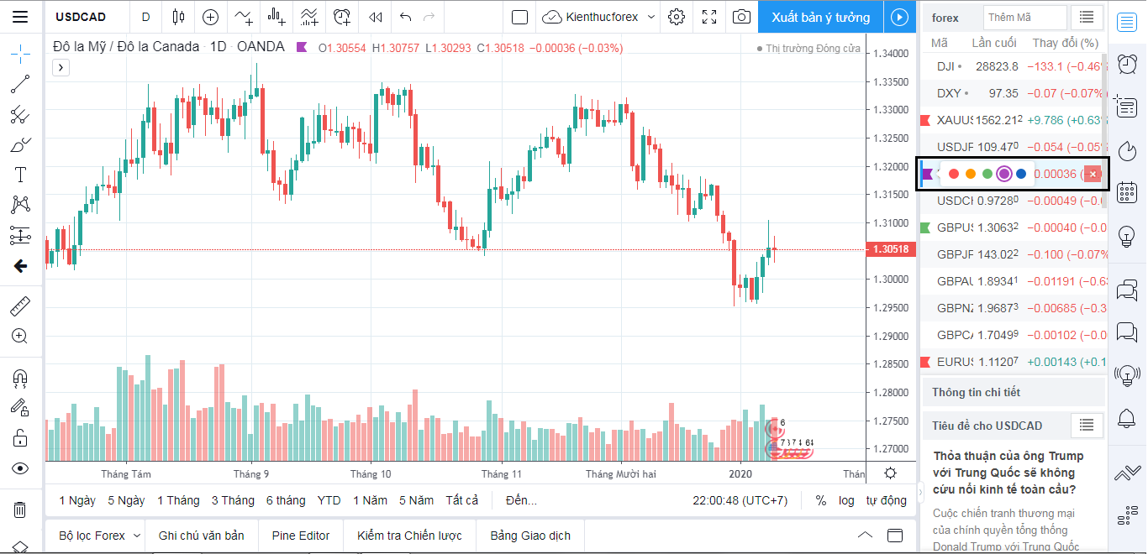Take a chart snapshot with camera icon
1148x554 pixels.
coord(741,17)
